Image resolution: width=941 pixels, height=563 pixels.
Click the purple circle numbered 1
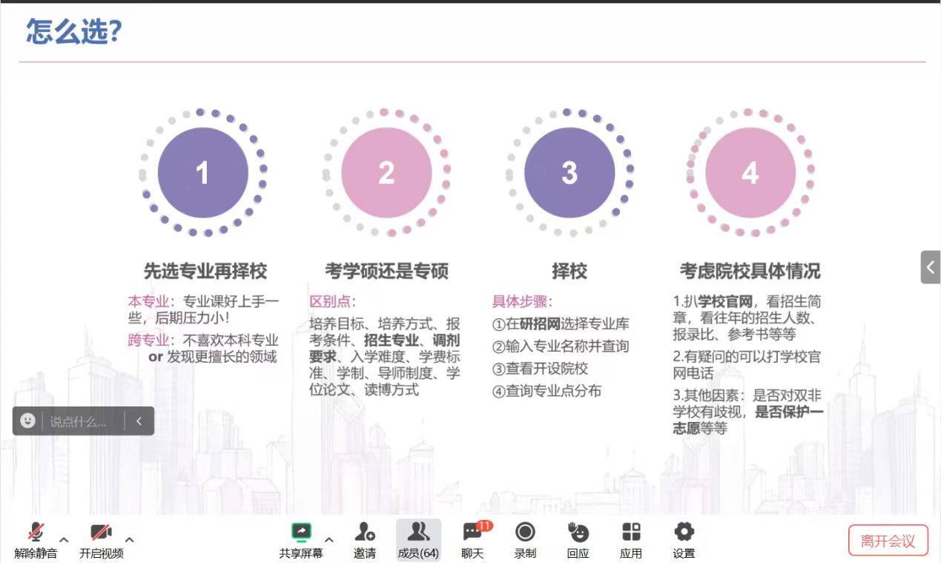coord(202,173)
